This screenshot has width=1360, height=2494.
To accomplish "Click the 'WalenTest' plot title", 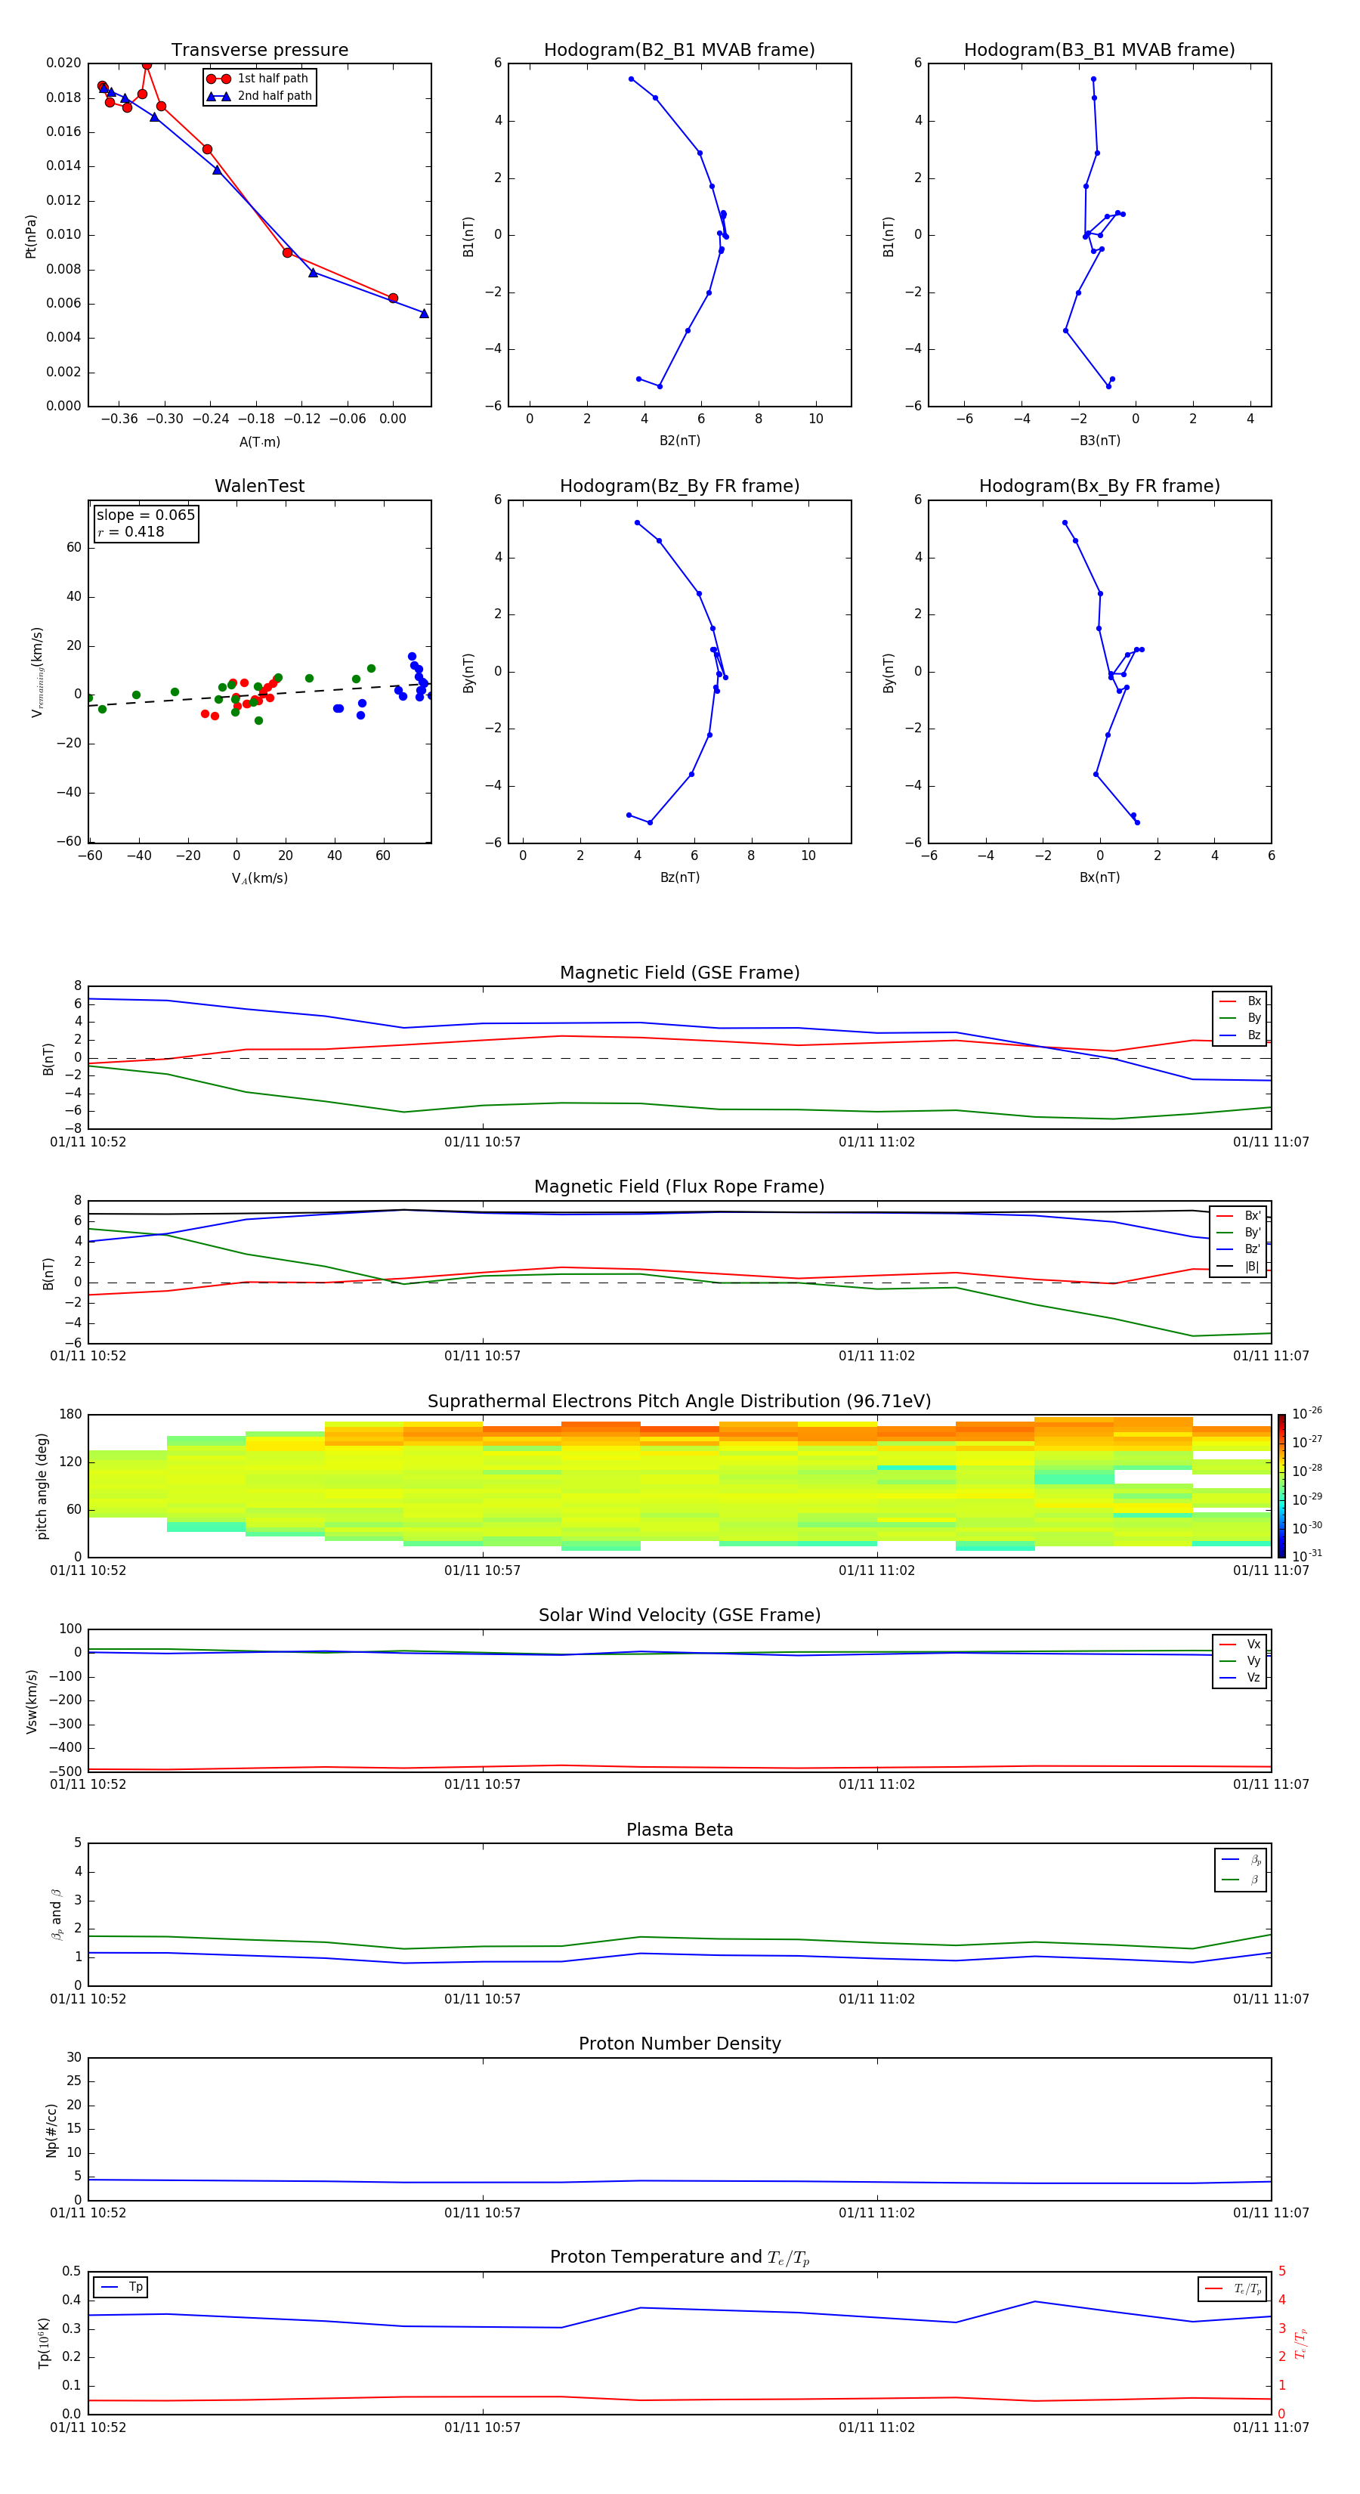I will pyautogui.click(x=259, y=486).
